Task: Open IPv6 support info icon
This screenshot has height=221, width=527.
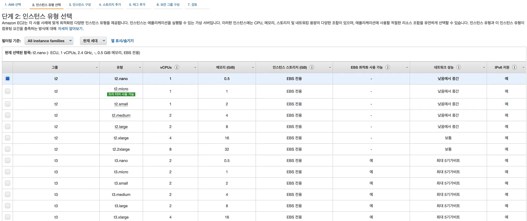Action: (x=515, y=67)
